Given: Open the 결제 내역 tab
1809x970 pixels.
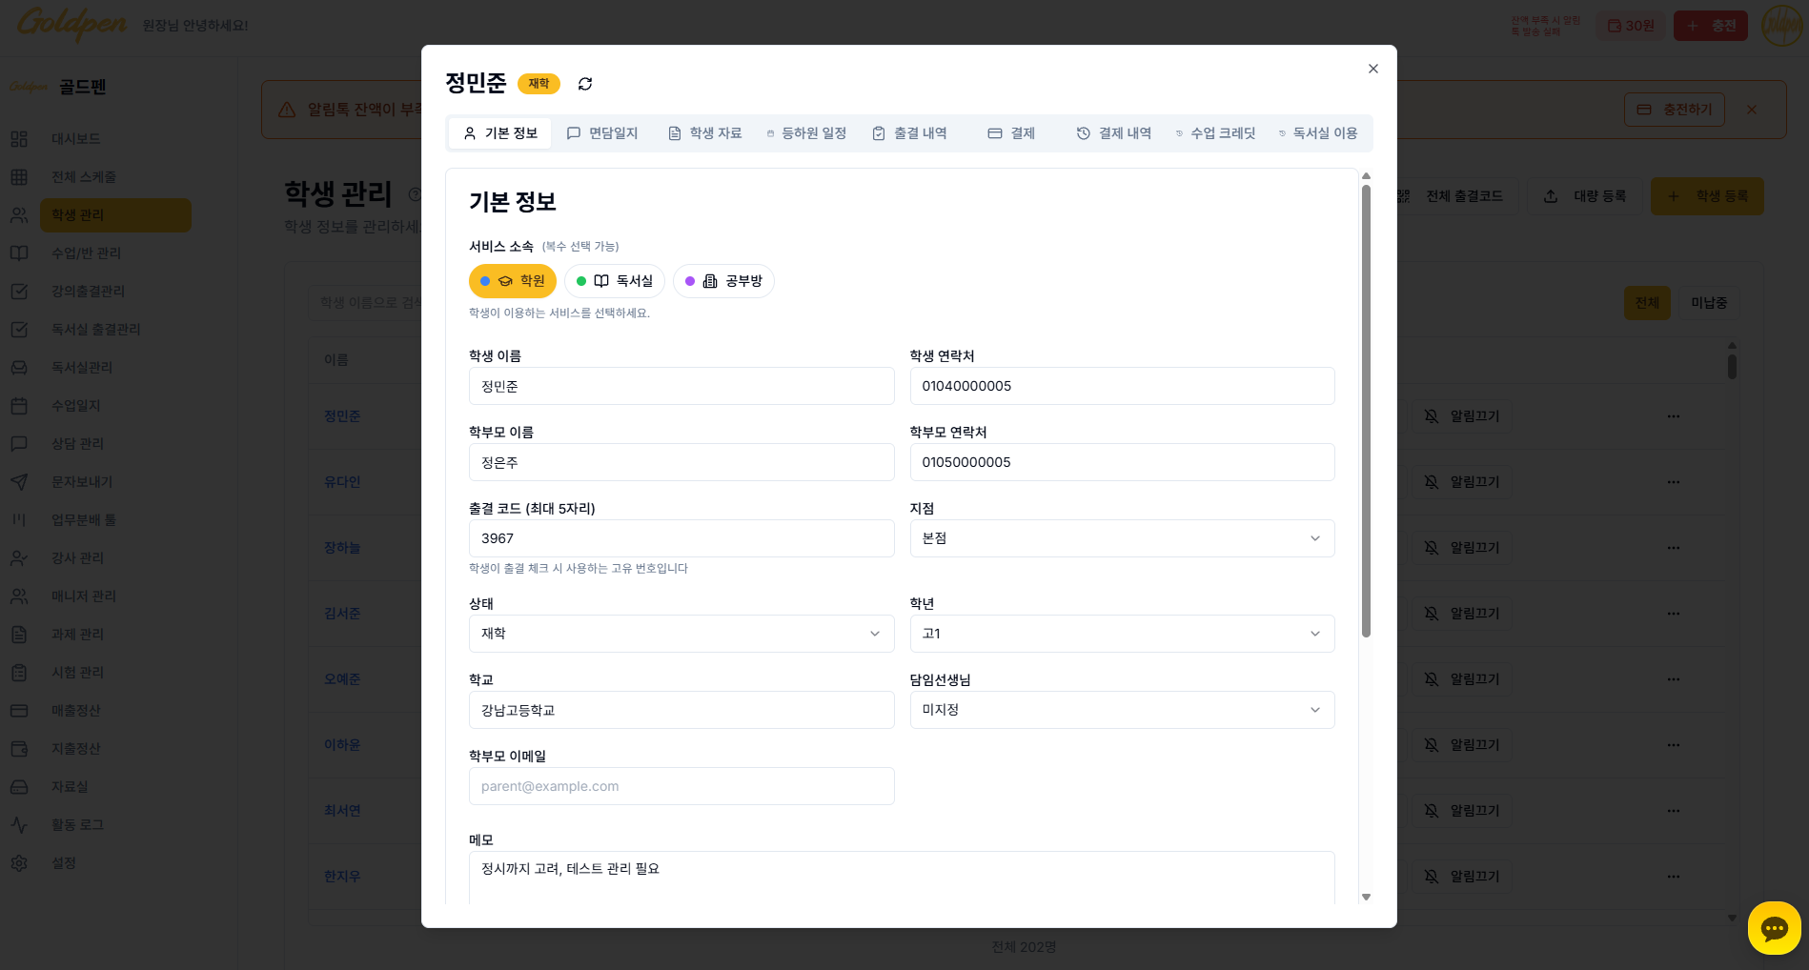Looking at the screenshot, I should pos(1113,133).
